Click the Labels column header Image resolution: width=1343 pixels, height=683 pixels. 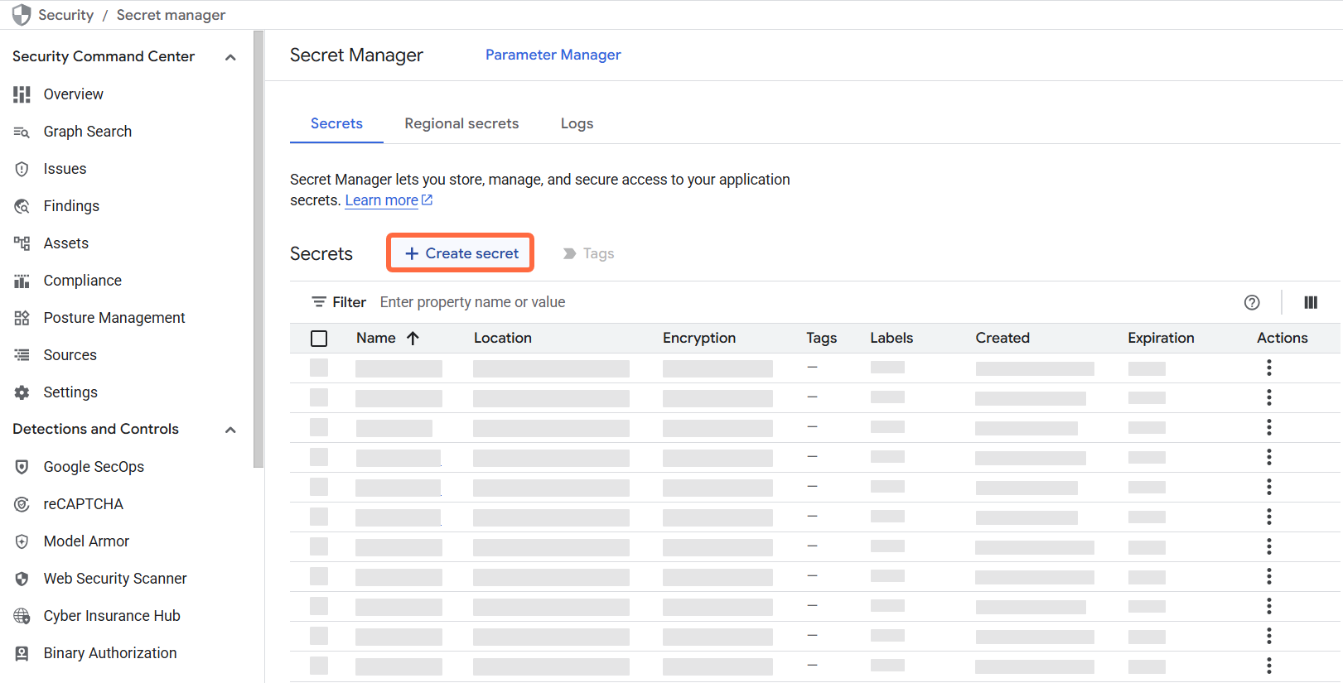point(891,338)
